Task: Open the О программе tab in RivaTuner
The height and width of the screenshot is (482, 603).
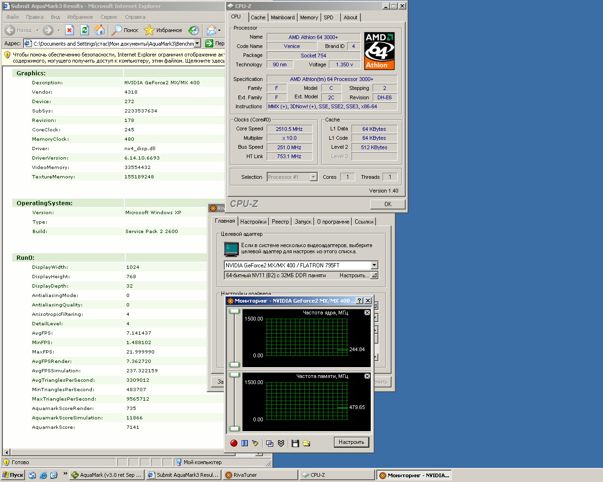Action: coord(333,222)
